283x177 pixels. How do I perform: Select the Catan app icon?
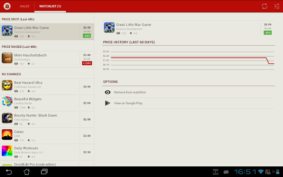click(7, 135)
